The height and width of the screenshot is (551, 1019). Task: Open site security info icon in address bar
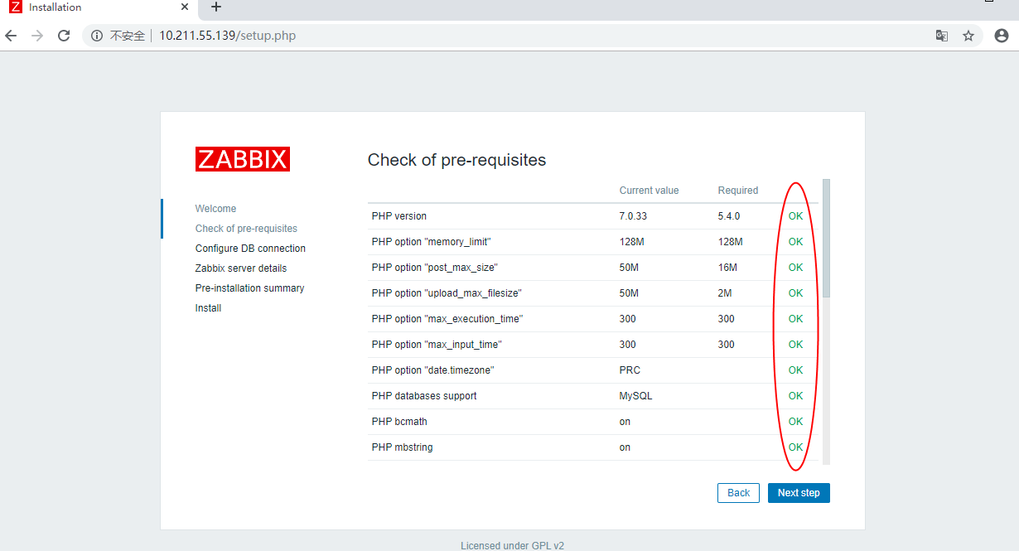coord(97,36)
